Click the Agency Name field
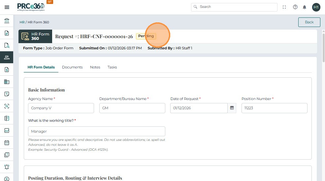Viewport: 325px width, 181px height. tap(61, 108)
